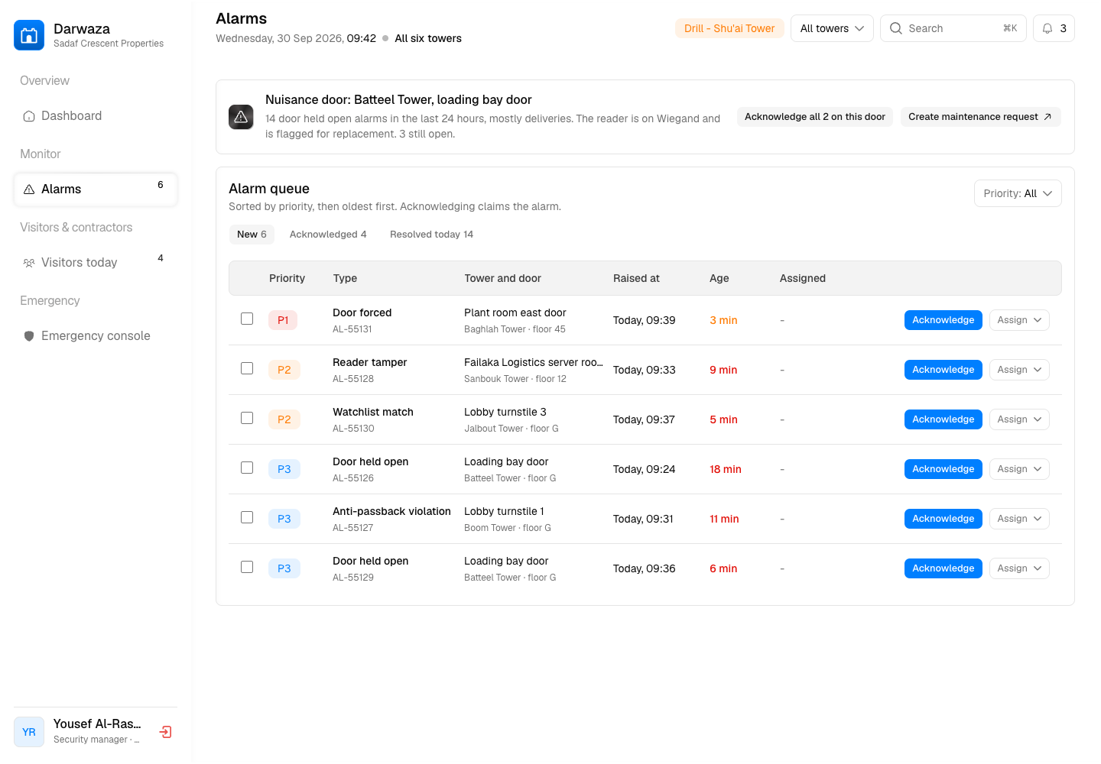Click the Darwaza building logo icon
This screenshot has width=1101, height=764.
pos(29,35)
